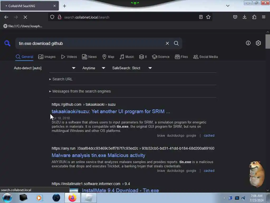
Task: Switch to Map category
Action: [108, 57]
